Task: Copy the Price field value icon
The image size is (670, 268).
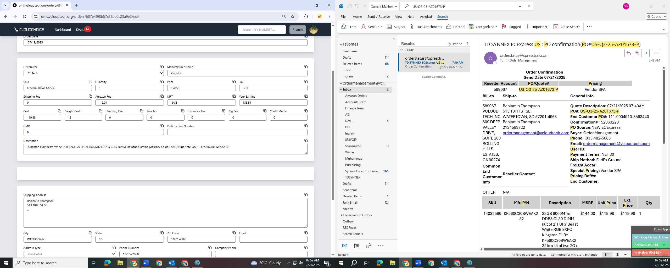Action: tap(234, 82)
